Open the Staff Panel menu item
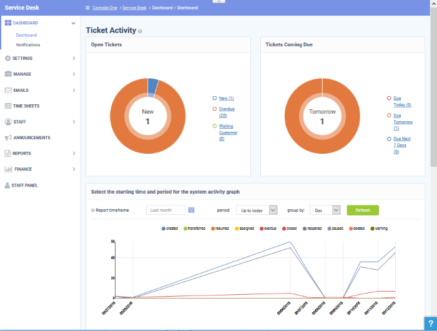Image resolution: width=437 pixels, height=331 pixels. click(x=26, y=185)
